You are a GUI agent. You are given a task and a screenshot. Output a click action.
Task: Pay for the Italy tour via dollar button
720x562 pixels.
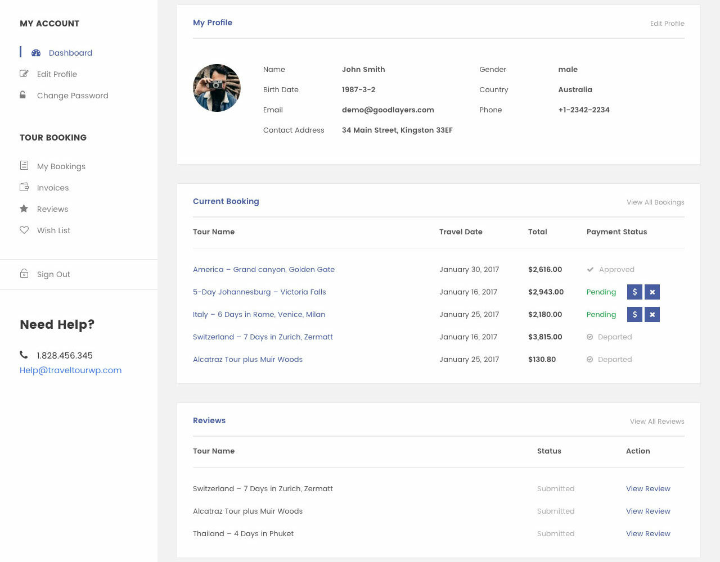pyautogui.click(x=634, y=315)
